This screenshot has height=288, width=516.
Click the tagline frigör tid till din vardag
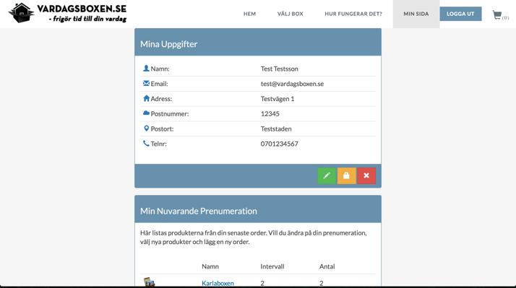[88, 19]
